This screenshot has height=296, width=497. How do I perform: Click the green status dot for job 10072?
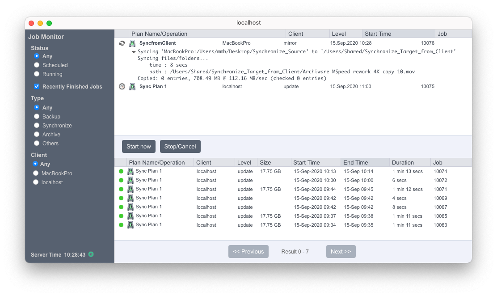pyautogui.click(x=121, y=180)
